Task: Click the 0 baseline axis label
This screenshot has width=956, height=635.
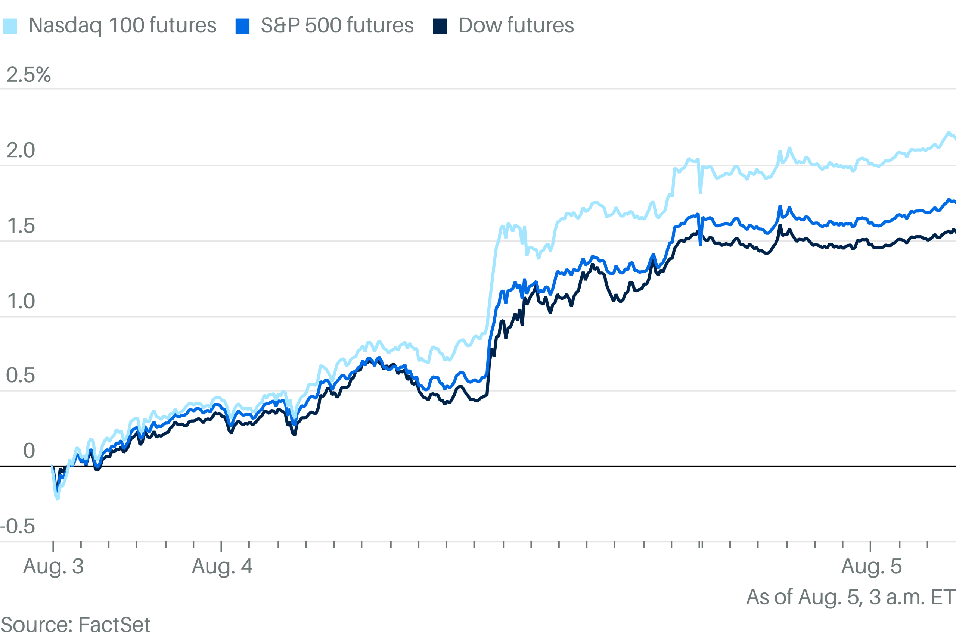Action: 29,451
